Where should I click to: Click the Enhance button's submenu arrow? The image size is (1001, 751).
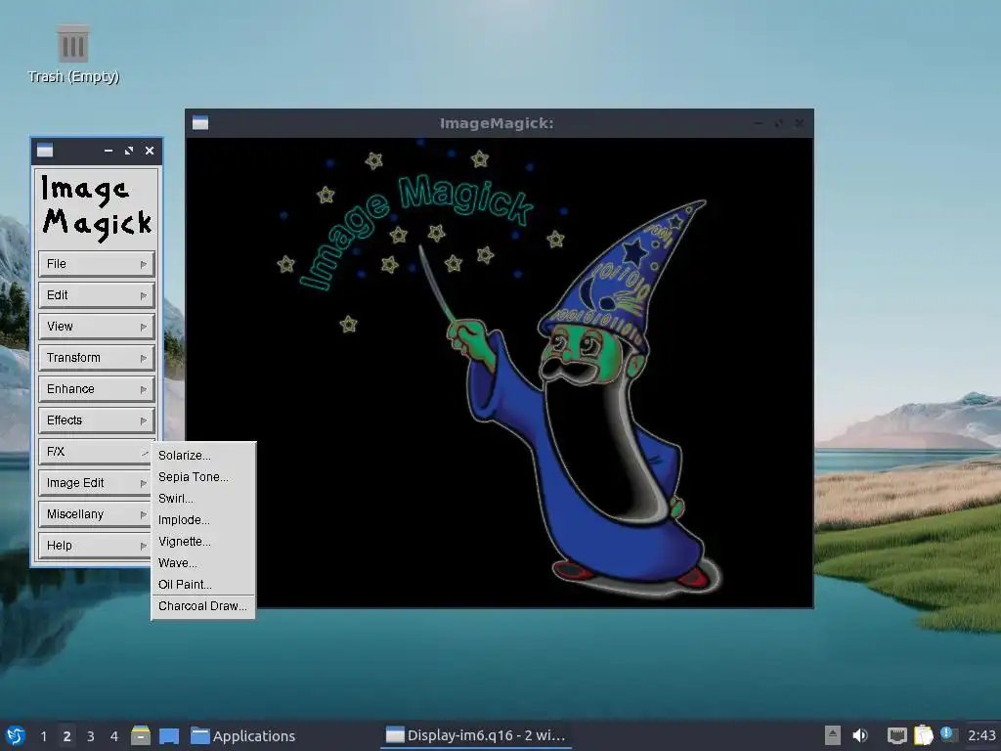(144, 389)
